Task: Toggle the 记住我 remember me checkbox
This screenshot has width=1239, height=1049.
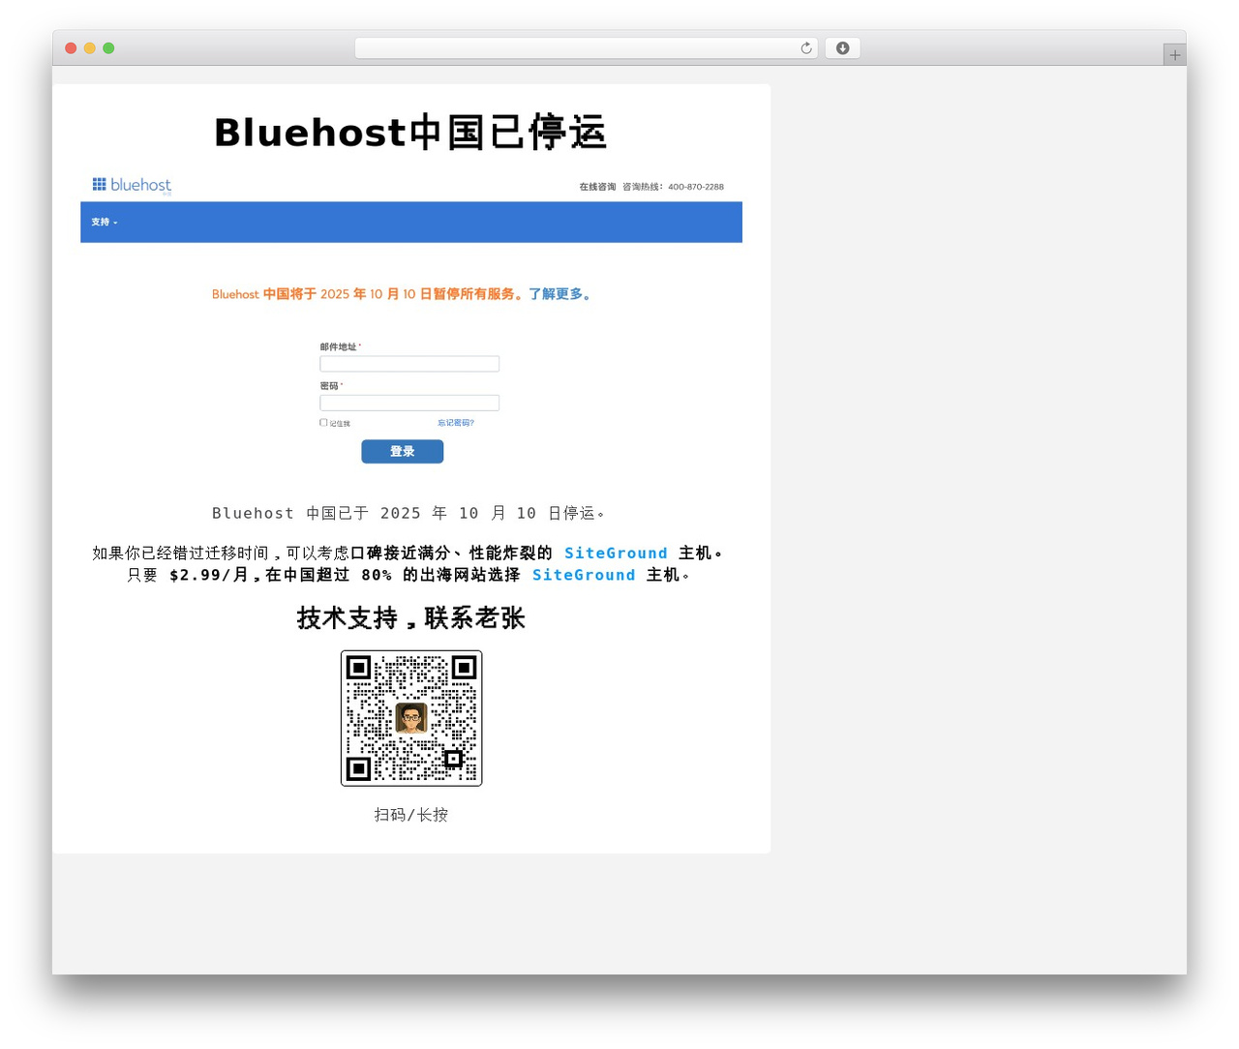Action: tap(323, 423)
